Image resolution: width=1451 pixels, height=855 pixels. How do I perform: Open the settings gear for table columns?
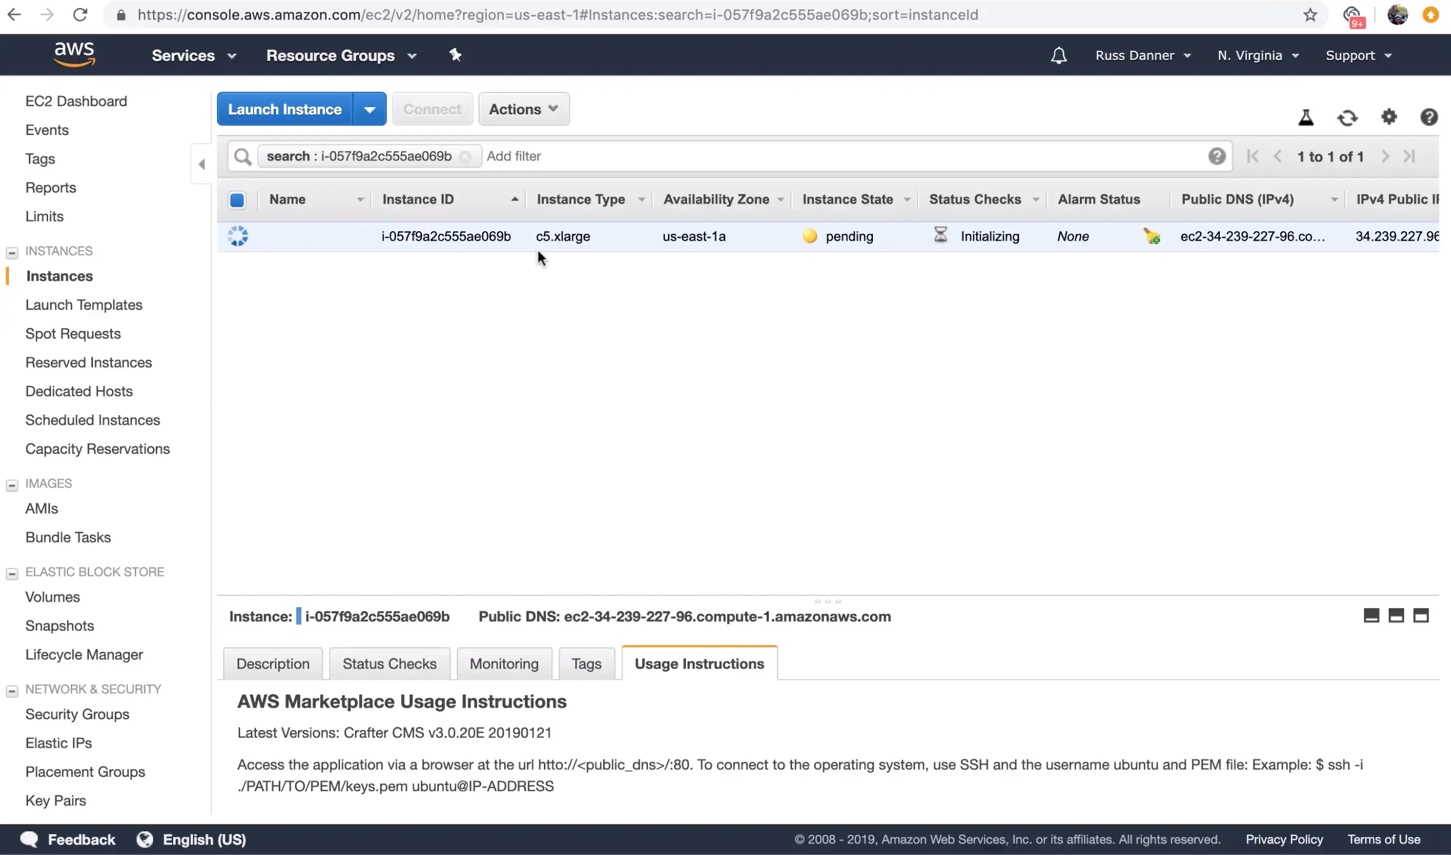(1389, 117)
